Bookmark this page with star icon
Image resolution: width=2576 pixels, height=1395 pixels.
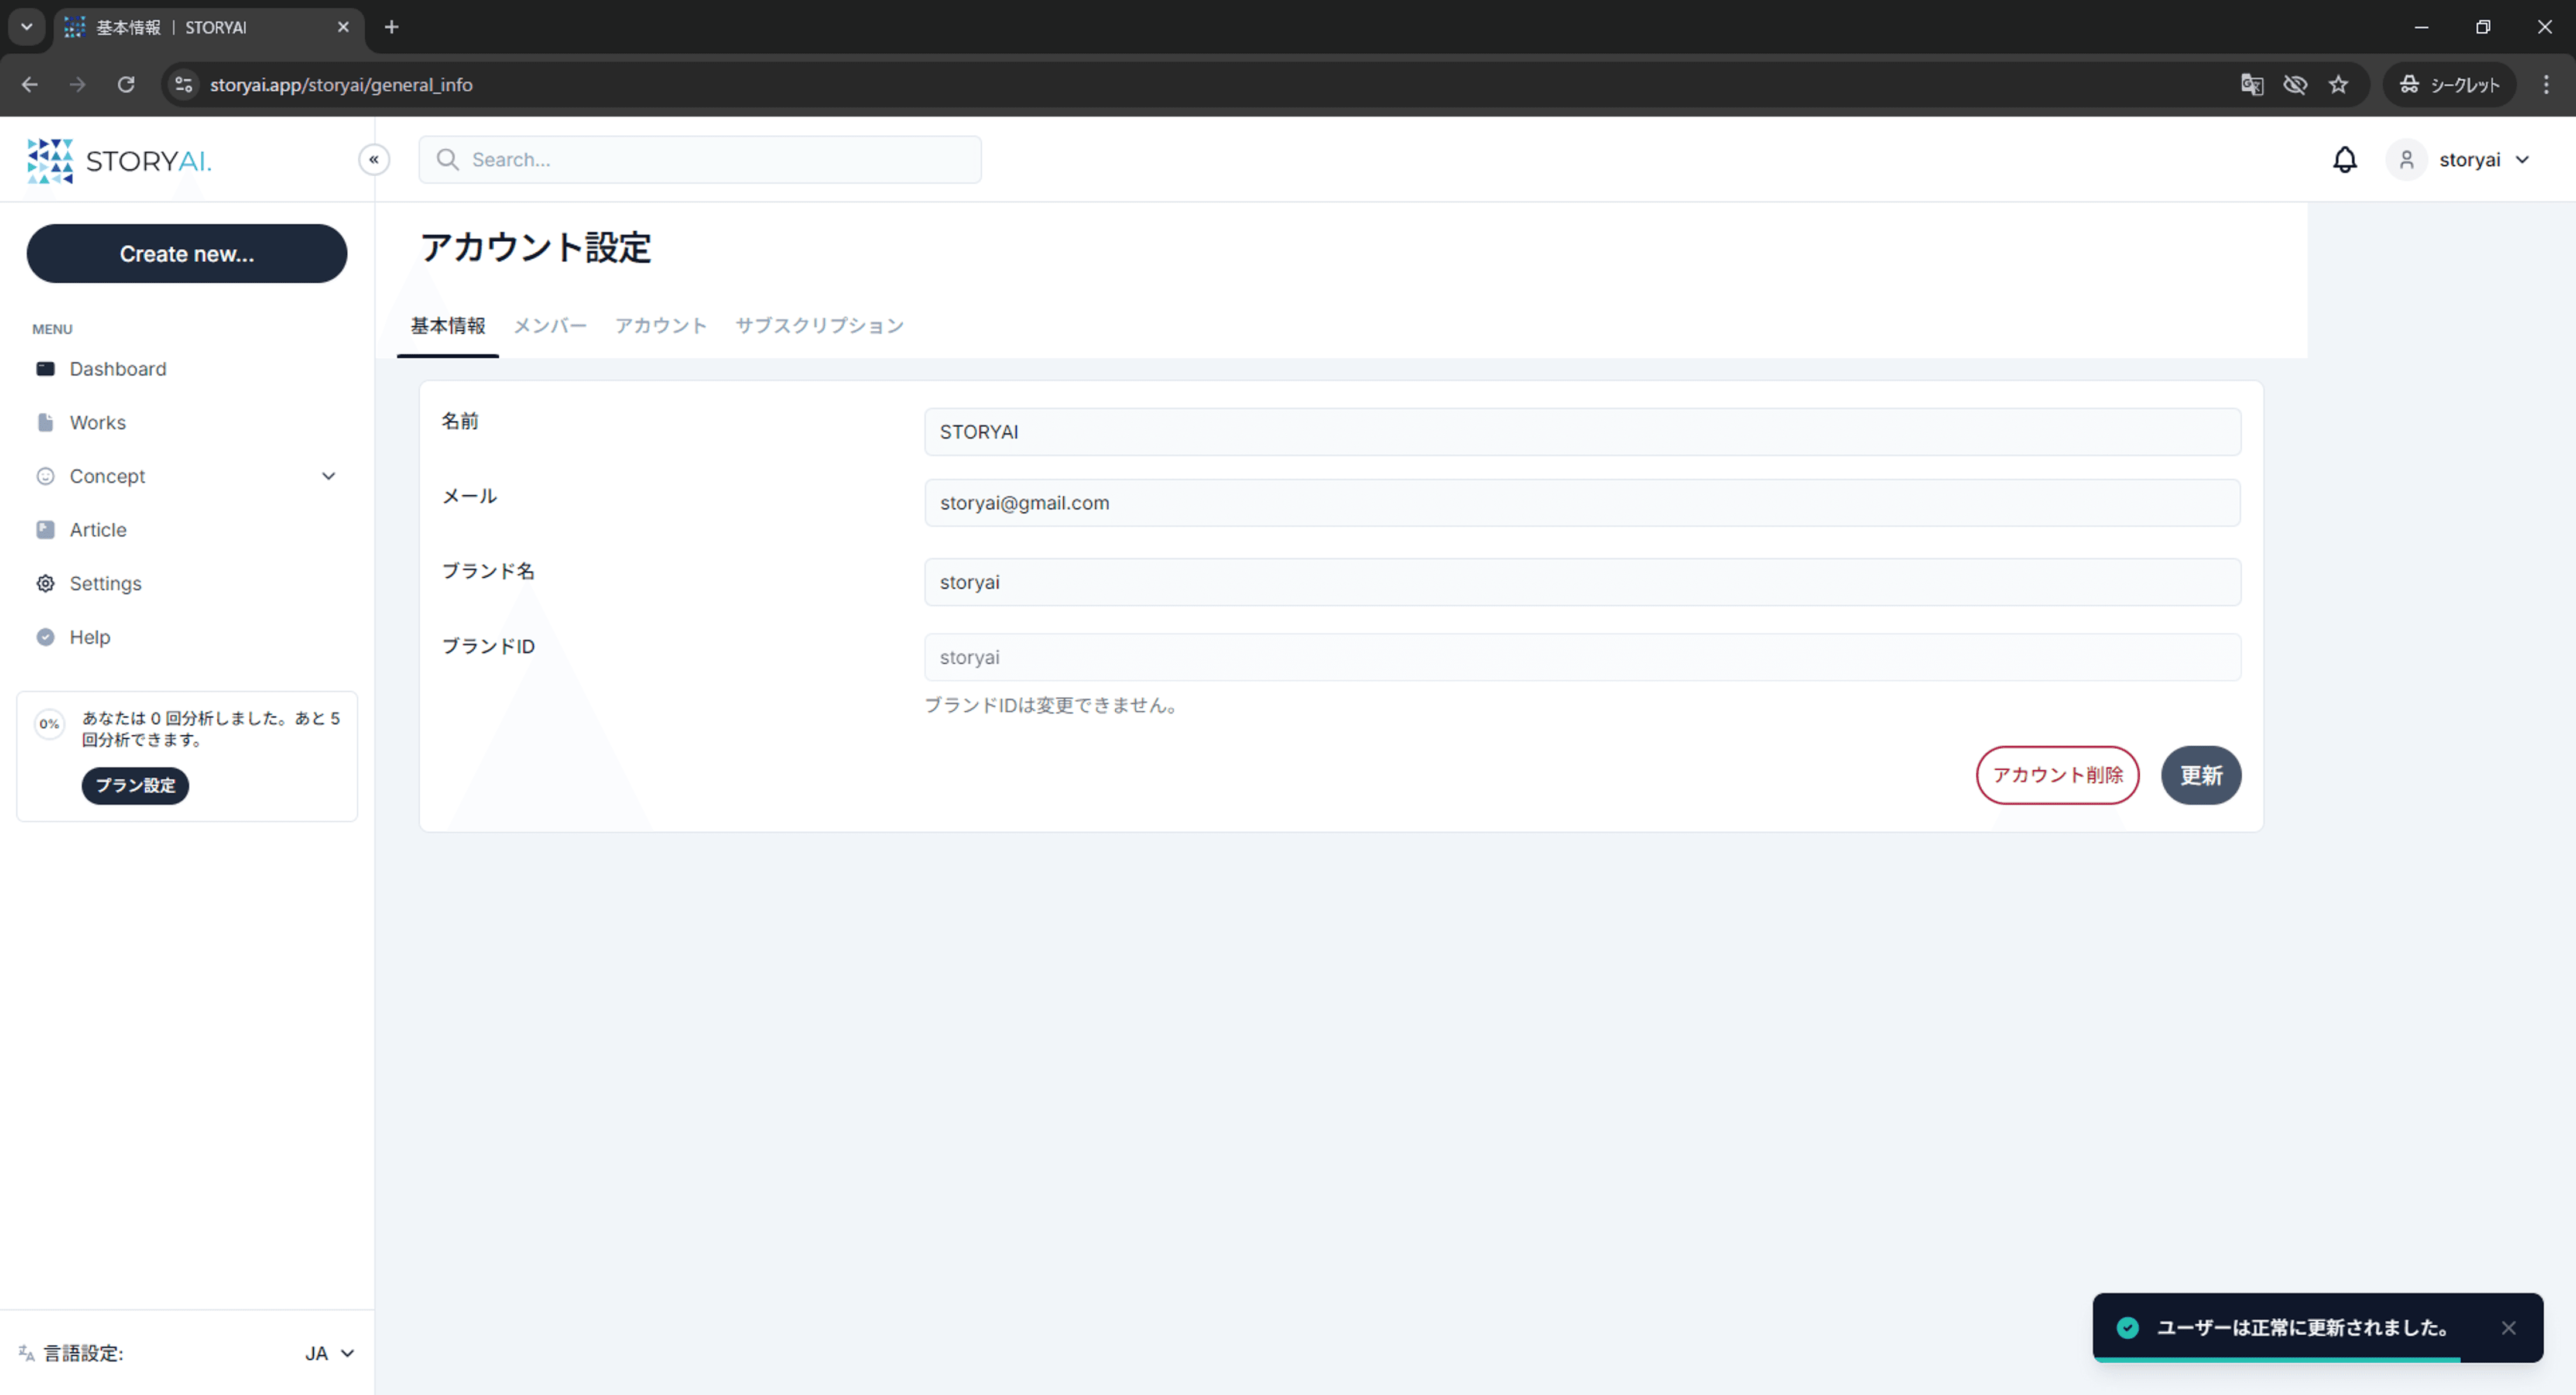[x=2338, y=85]
